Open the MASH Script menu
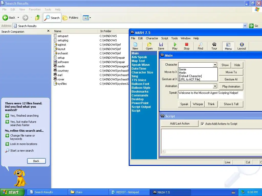Image resolution: width=262 pixels, height=196 pixels. (x=165, y=38)
